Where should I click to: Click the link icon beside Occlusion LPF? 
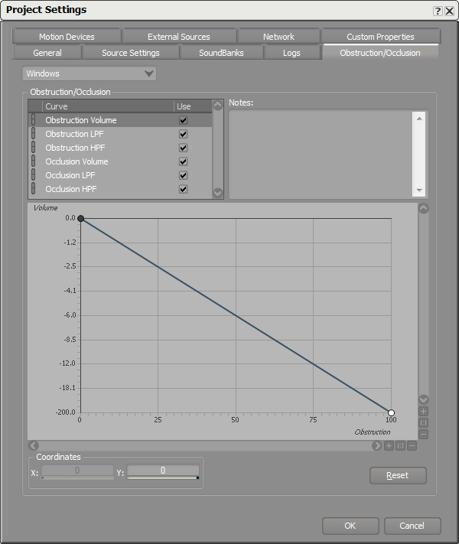click(34, 175)
